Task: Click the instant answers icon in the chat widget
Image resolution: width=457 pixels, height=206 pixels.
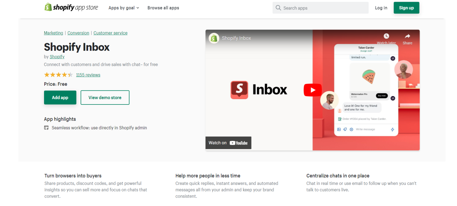Action: pyautogui.click(x=351, y=129)
